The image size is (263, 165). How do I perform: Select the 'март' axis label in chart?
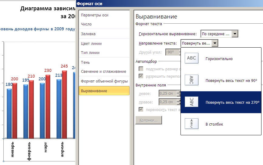46,147
